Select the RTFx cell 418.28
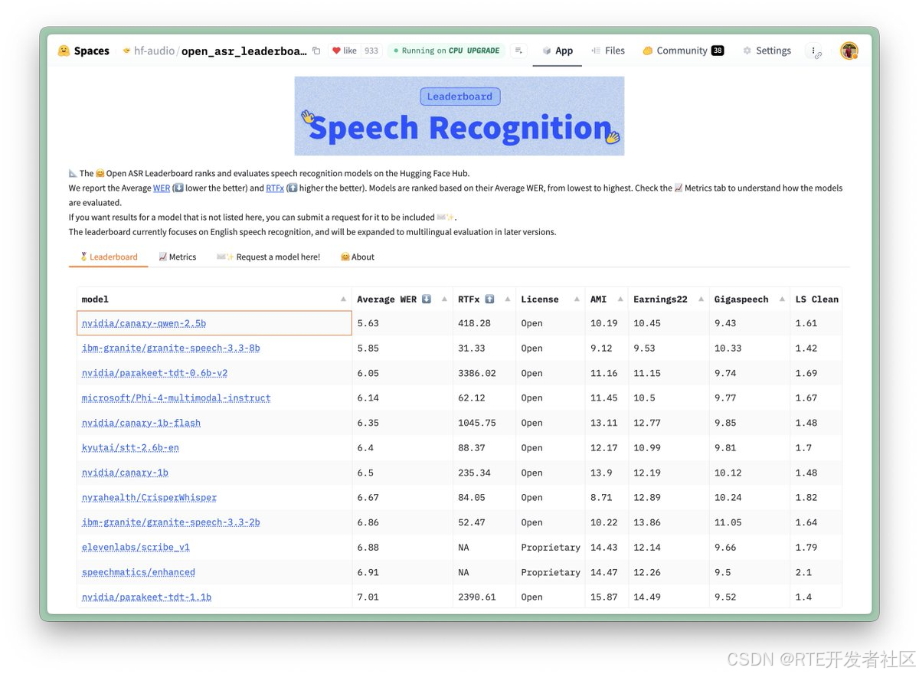Image resolution: width=919 pixels, height=674 pixels. pos(484,323)
